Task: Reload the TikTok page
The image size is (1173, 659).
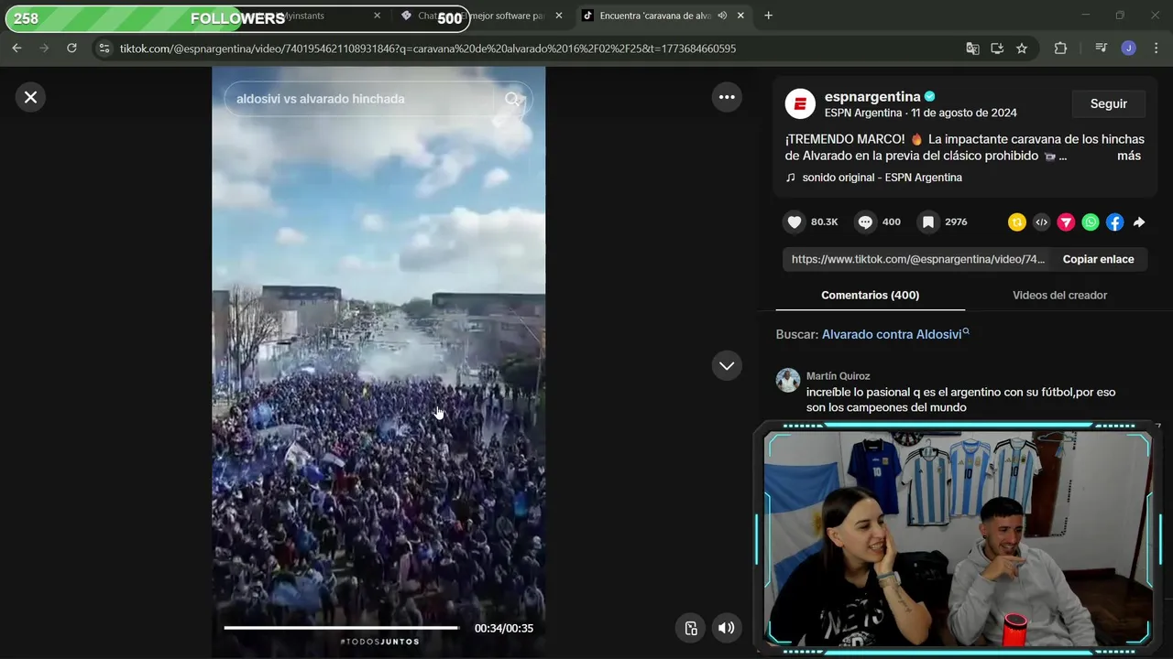Action: [71, 49]
